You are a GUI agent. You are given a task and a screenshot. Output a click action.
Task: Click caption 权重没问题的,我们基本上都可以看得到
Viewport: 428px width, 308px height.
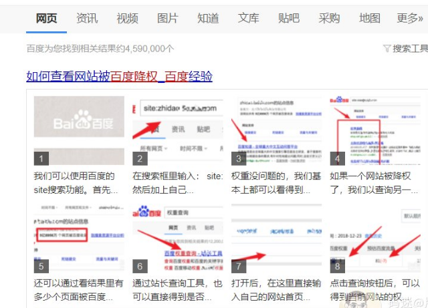(276, 183)
